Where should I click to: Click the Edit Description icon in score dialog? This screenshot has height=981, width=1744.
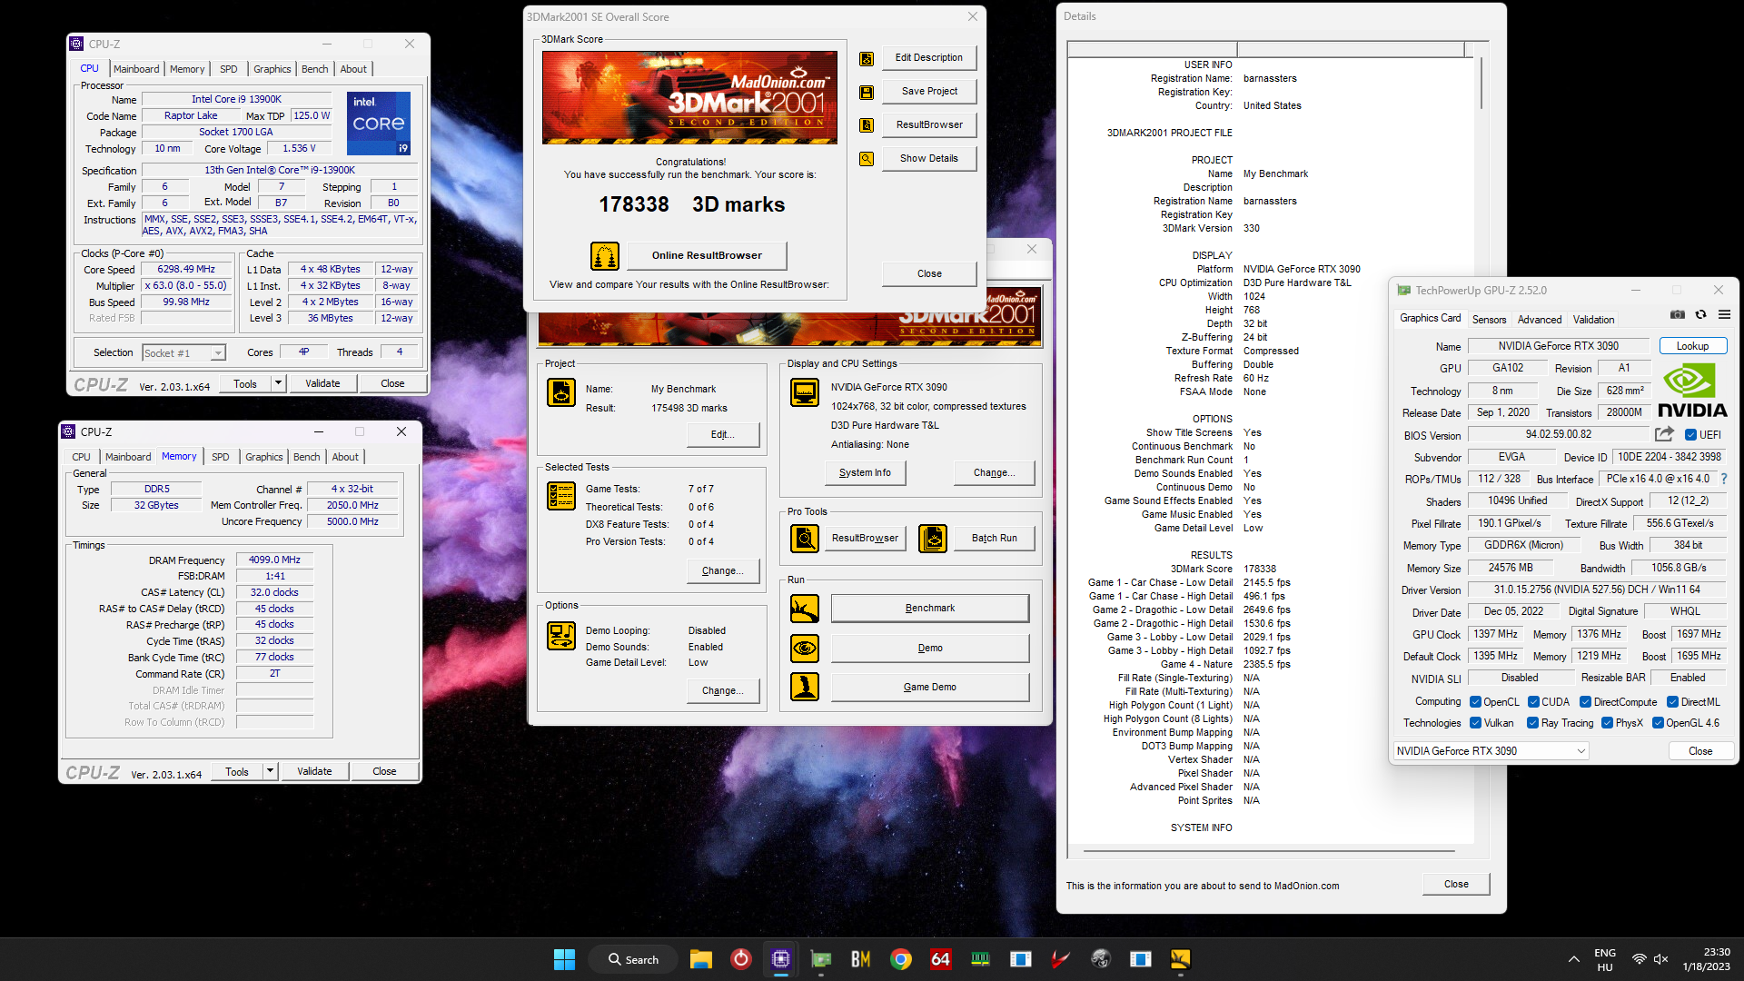[x=867, y=59]
